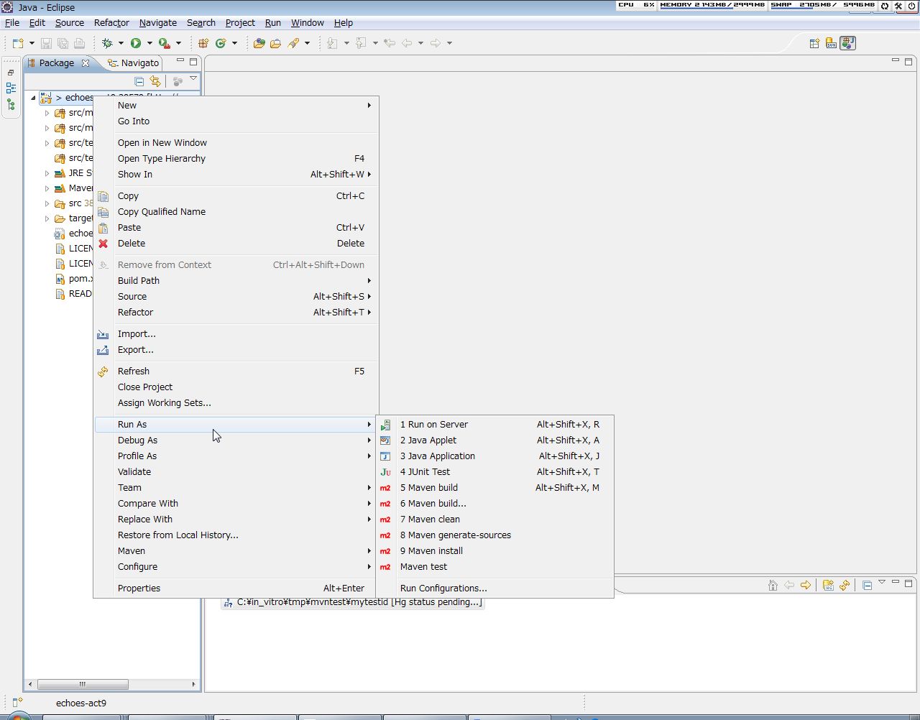Expand the JRE System Library tree node
The image size is (920, 720).
pos(47,173)
